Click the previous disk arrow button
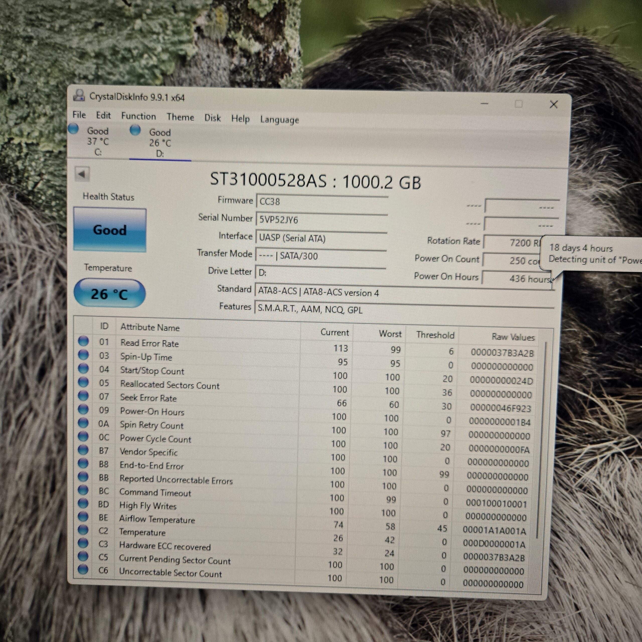This screenshot has width=642, height=642. [x=82, y=174]
